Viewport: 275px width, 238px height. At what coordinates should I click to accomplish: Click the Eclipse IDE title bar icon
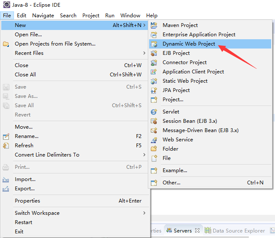tap(7, 5)
